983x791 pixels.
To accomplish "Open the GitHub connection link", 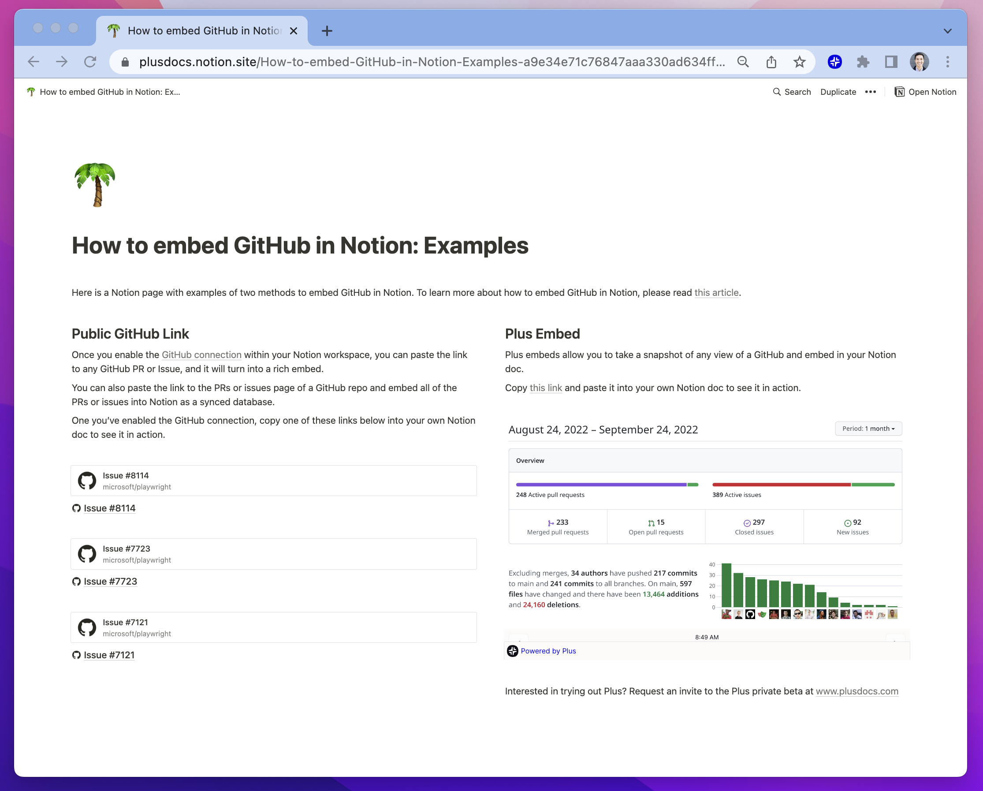I will tap(201, 354).
